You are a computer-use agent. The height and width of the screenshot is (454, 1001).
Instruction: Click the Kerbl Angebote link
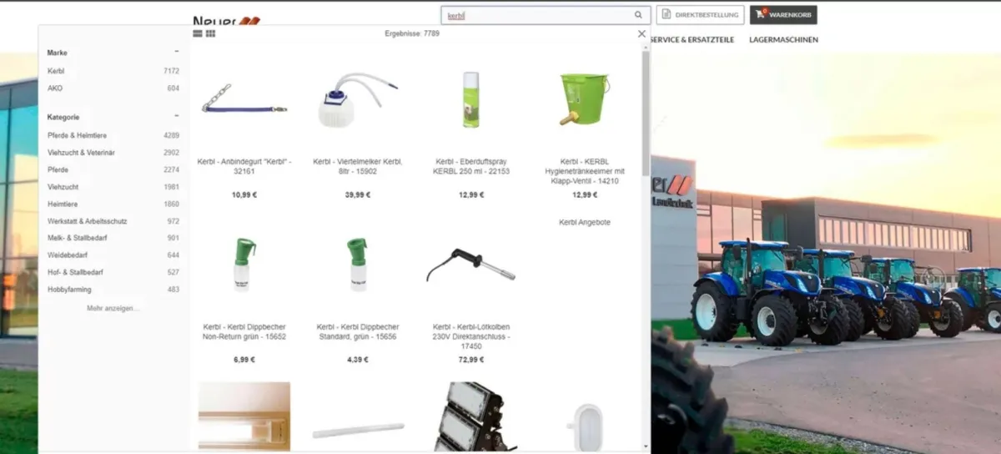(x=584, y=223)
